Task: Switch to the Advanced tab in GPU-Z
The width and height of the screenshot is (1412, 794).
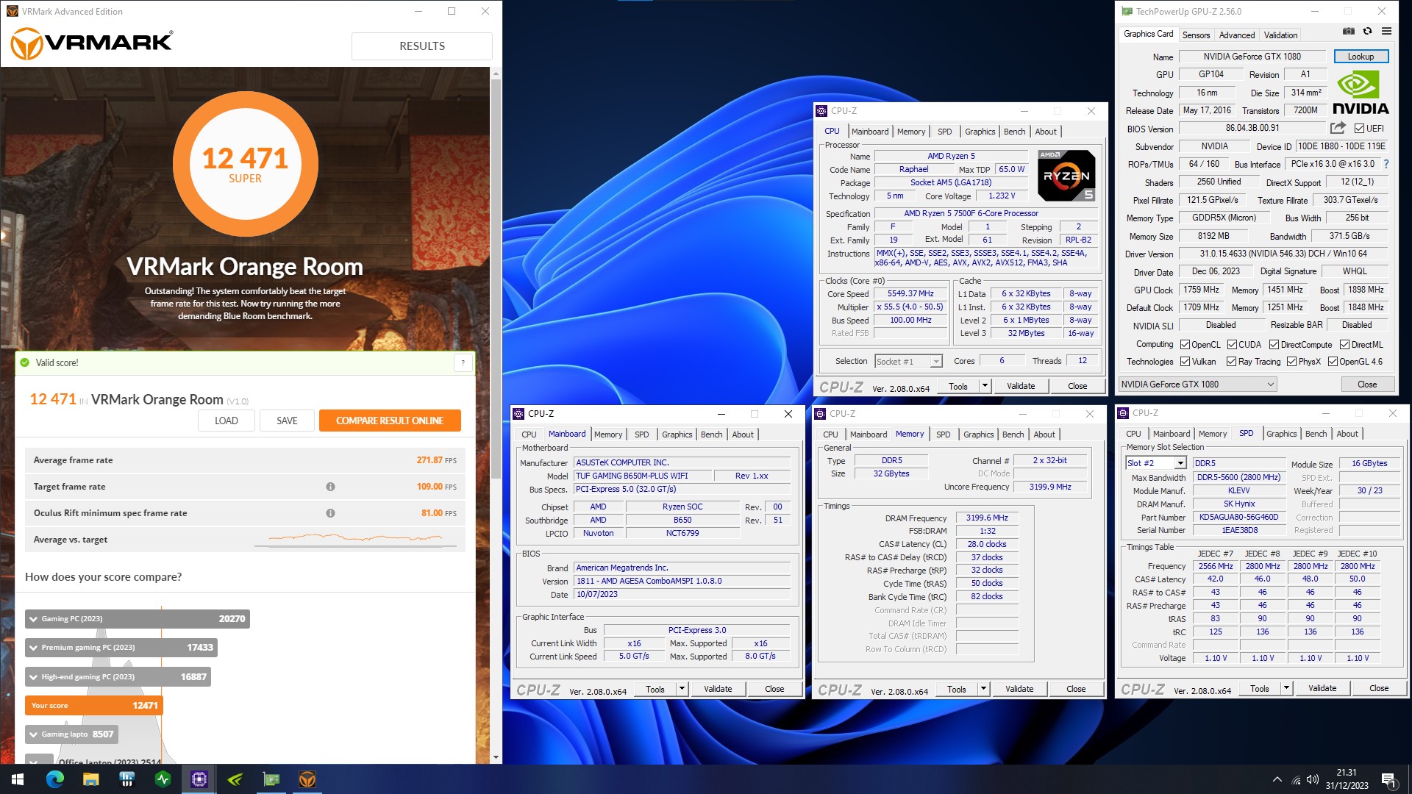Action: [x=1237, y=35]
